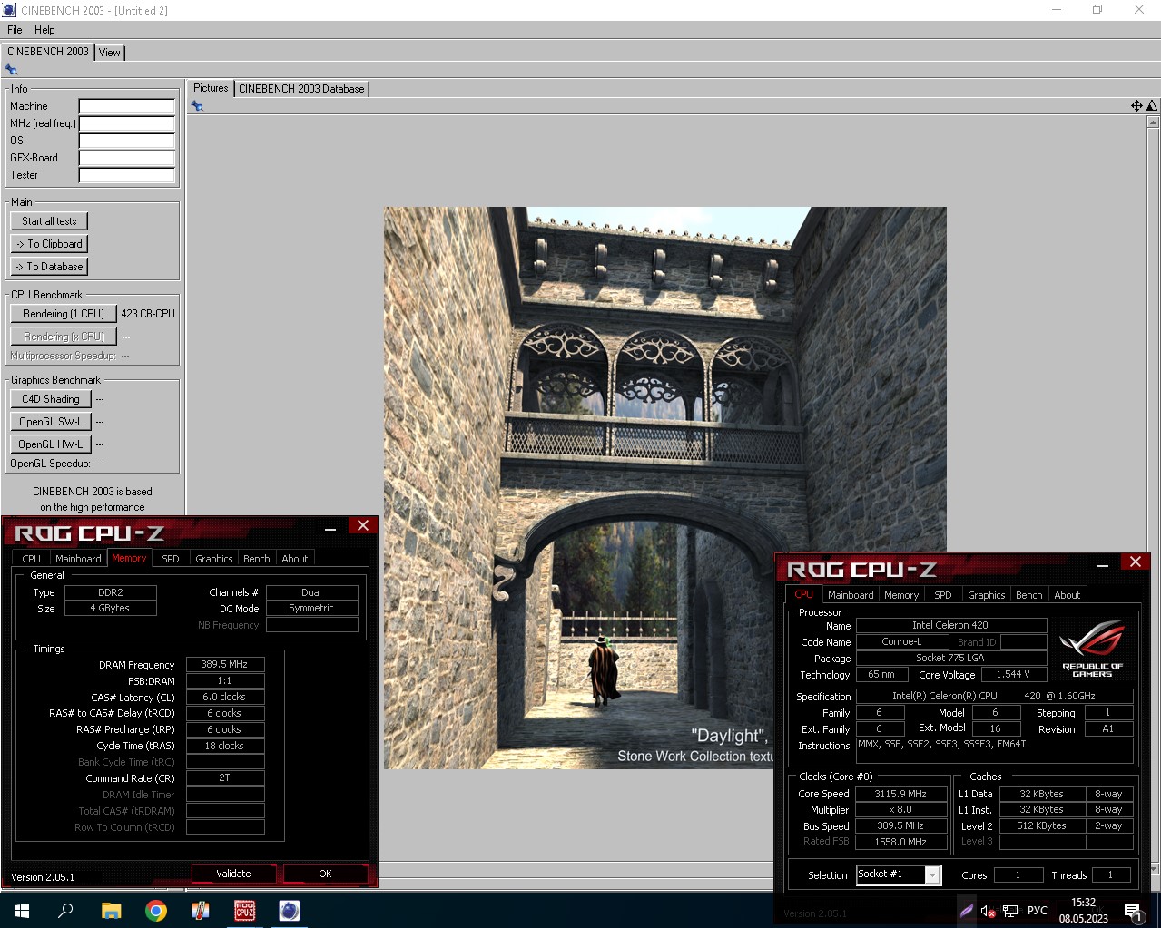Open About tab in the memory CPU-Z window

[x=295, y=559]
